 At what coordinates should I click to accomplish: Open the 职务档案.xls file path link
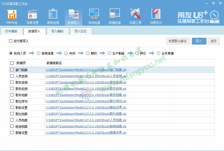click(86, 95)
